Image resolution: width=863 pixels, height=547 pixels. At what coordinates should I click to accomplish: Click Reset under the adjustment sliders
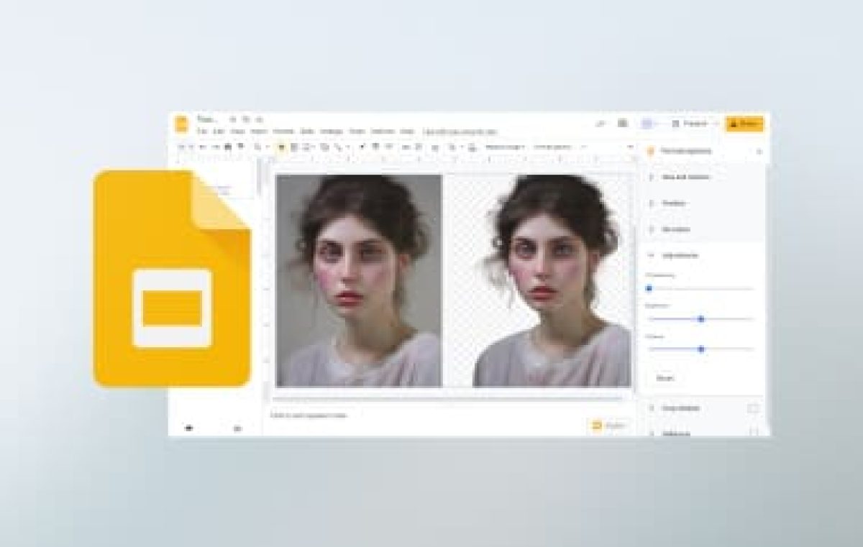(665, 377)
